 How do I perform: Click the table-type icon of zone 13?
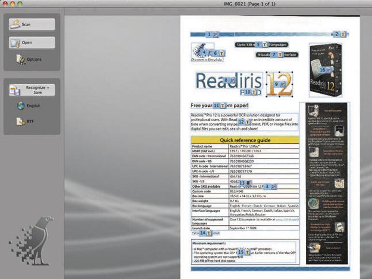click(248, 183)
